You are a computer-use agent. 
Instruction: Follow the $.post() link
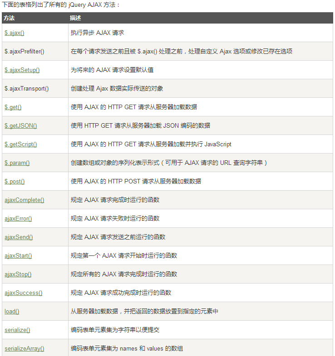[x=15, y=182]
